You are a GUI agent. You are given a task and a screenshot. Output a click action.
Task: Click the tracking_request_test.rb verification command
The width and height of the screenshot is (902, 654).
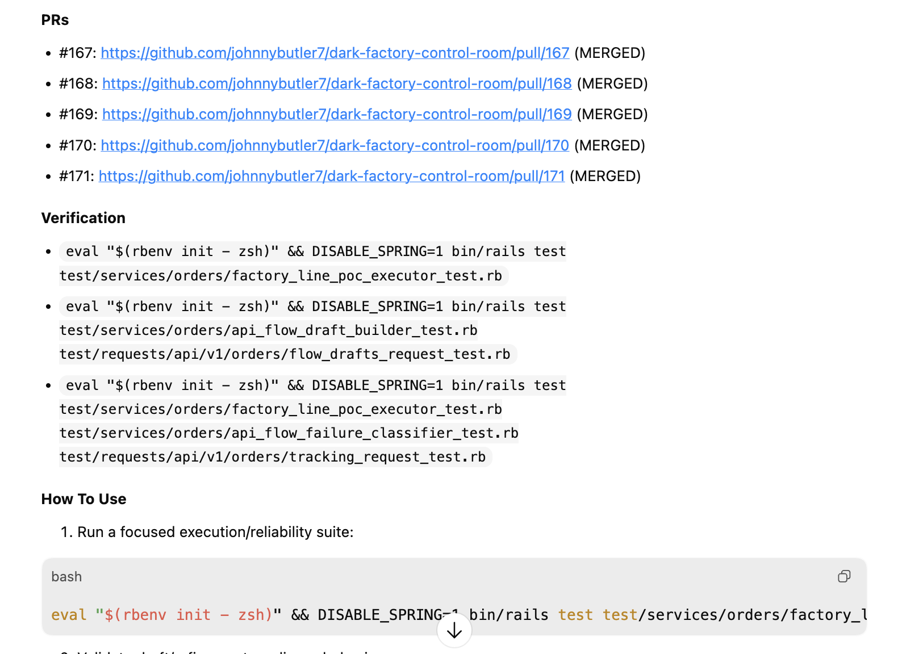(273, 457)
